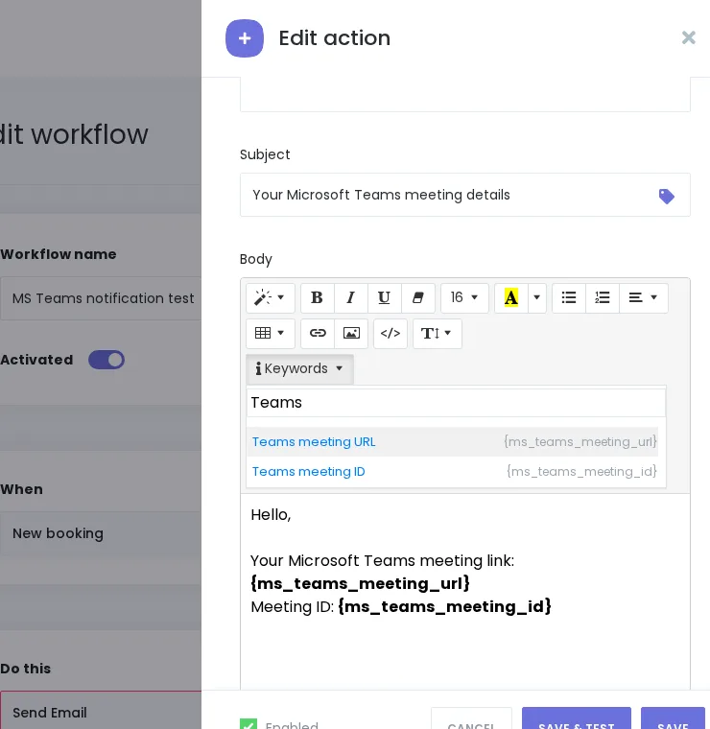Click the insert picture icon
The height and width of the screenshot is (729, 710).
[351, 334]
